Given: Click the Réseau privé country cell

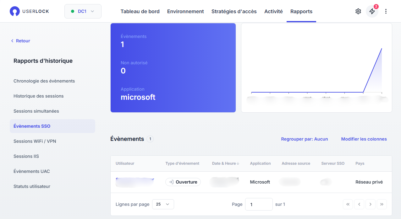Looking at the screenshot, I should (369, 182).
